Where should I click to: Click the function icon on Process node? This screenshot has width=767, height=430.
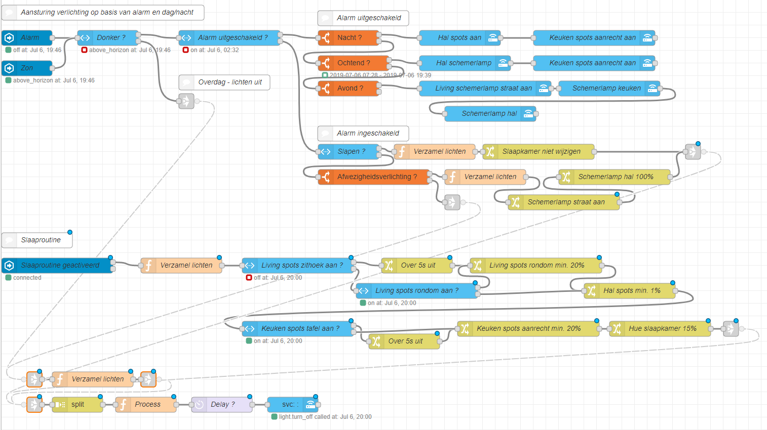tap(123, 405)
